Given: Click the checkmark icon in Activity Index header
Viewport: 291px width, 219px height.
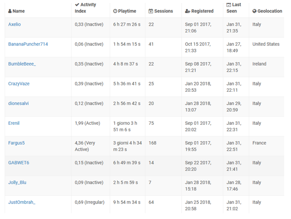Looking at the screenshot, I should (x=77, y=5).
